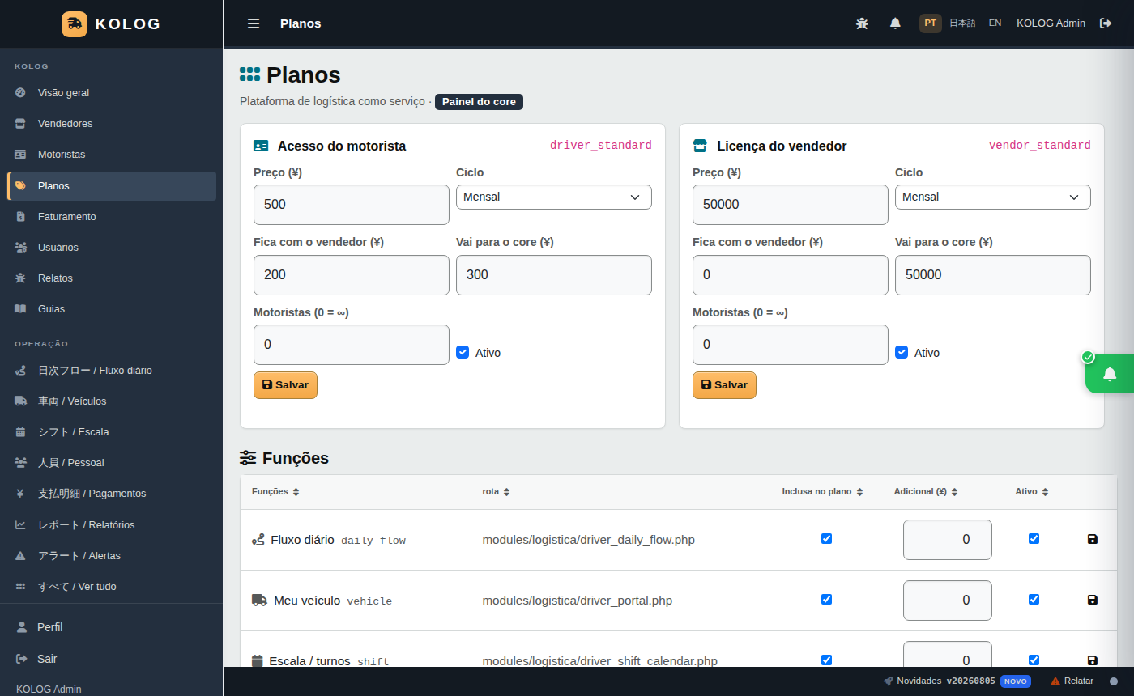1134x696 pixels.
Task: Toggle Ativo checkbox for Licença do vendedor
Action: [x=902, y=352]
